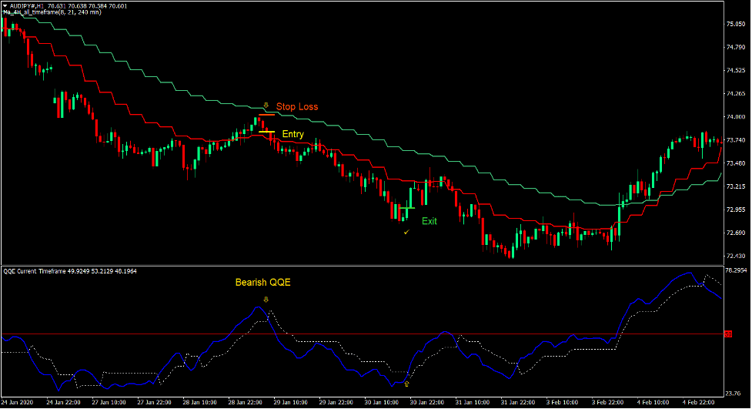Select the Stop Loss text label
752x409 pixels.
297,107
